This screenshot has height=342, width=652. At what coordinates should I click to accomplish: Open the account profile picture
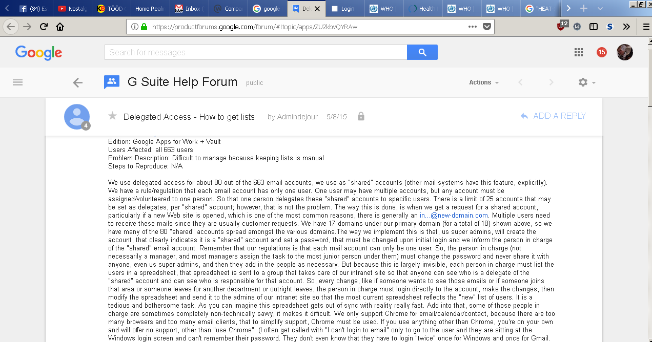[x=625, y=52]
